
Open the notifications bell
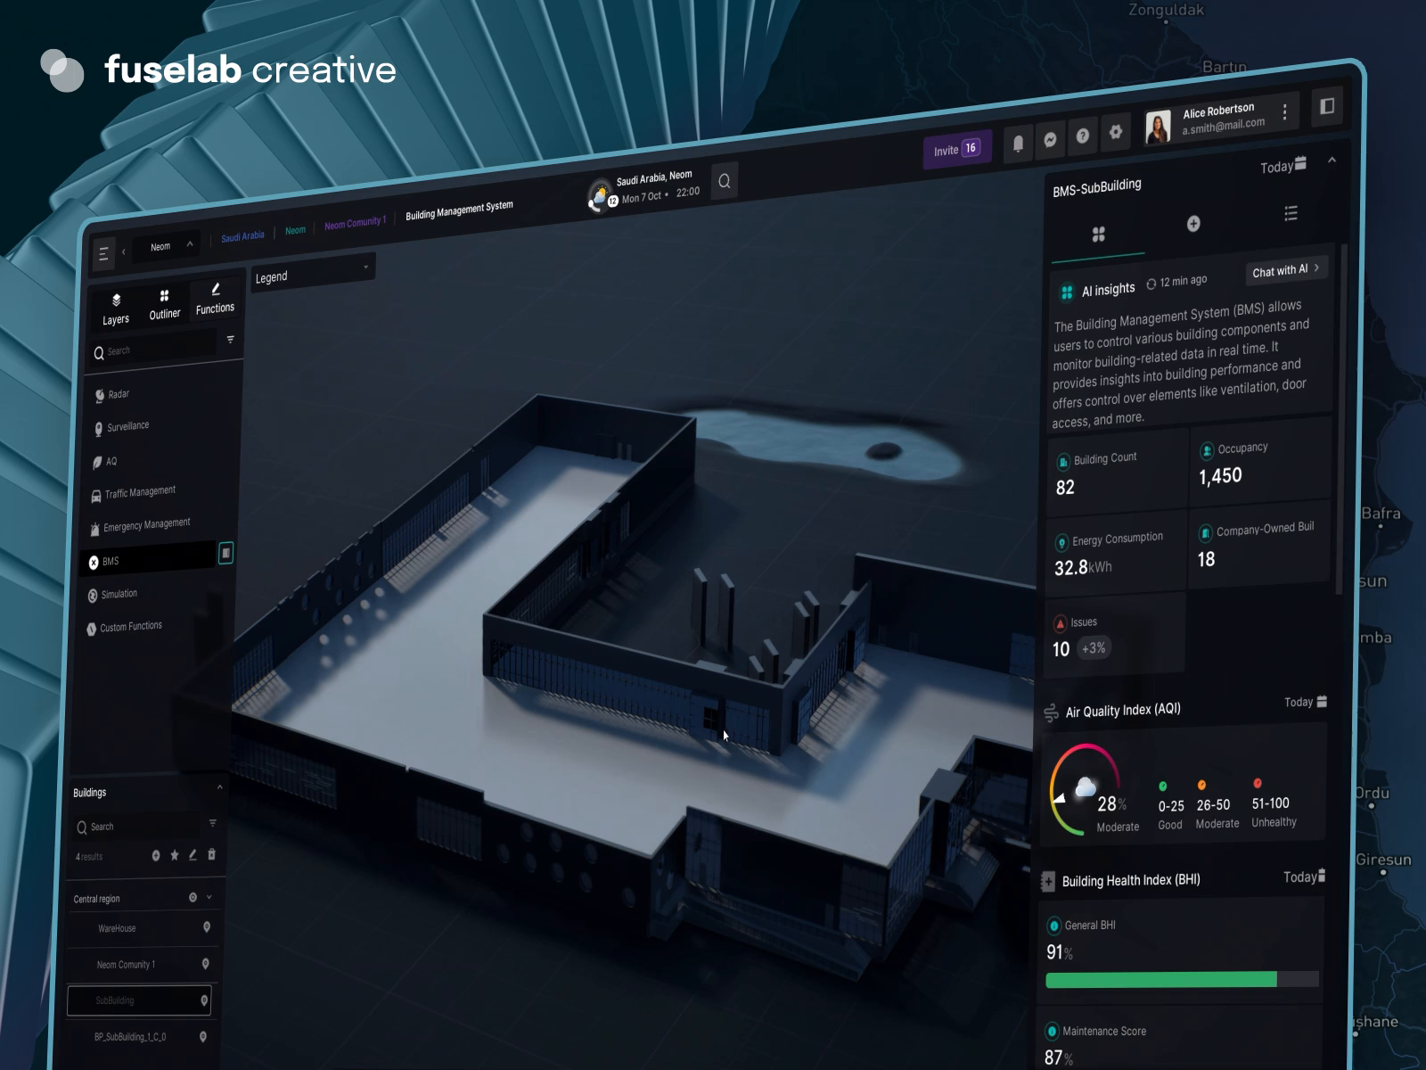[1018, 143]
